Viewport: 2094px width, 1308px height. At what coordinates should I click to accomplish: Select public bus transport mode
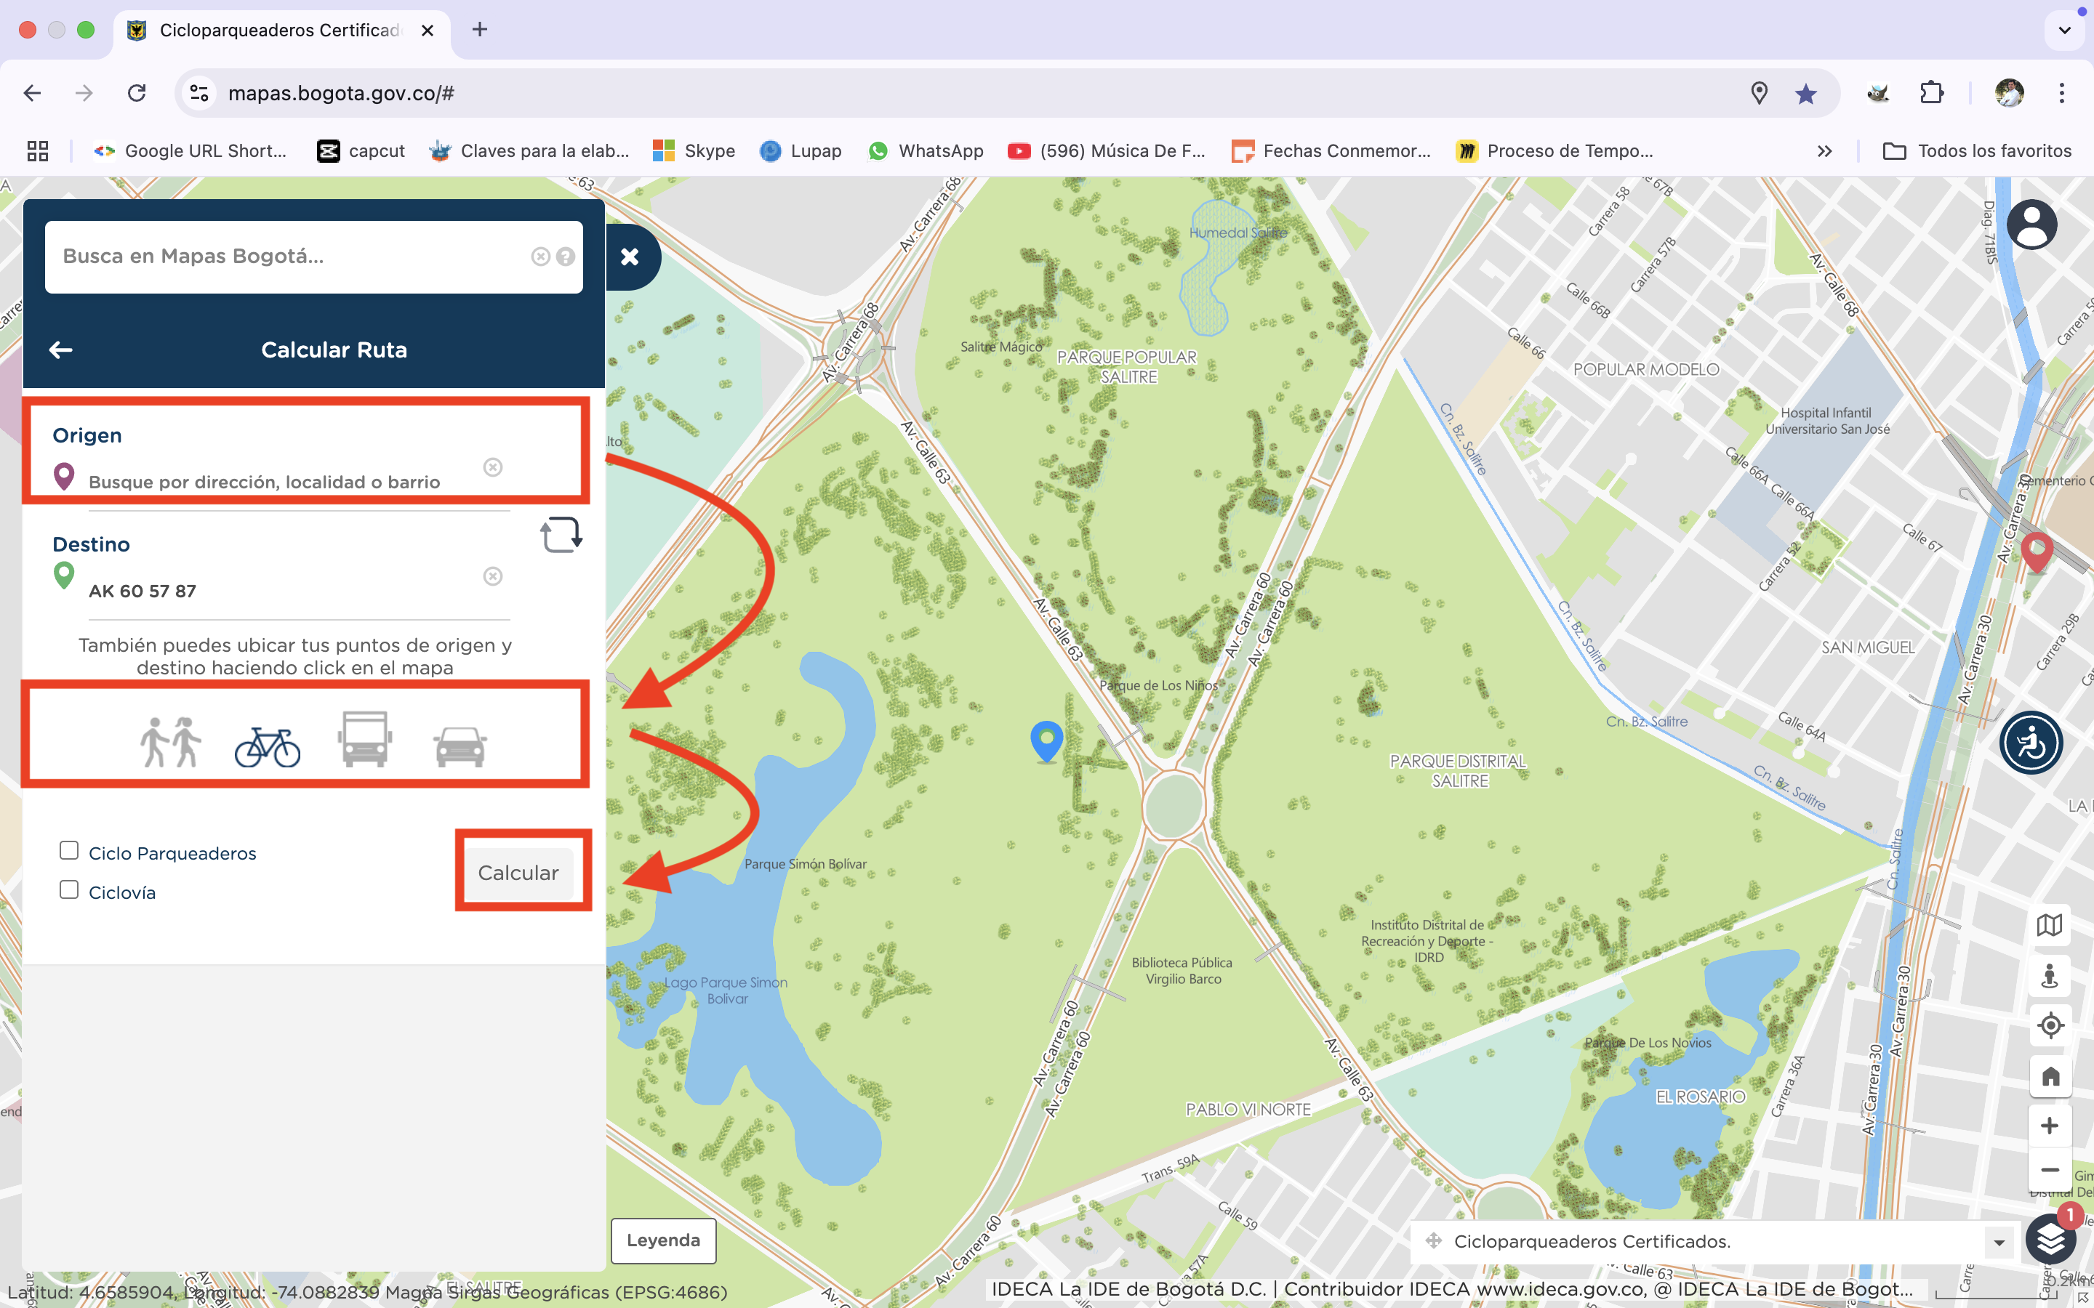pos(364,740)
